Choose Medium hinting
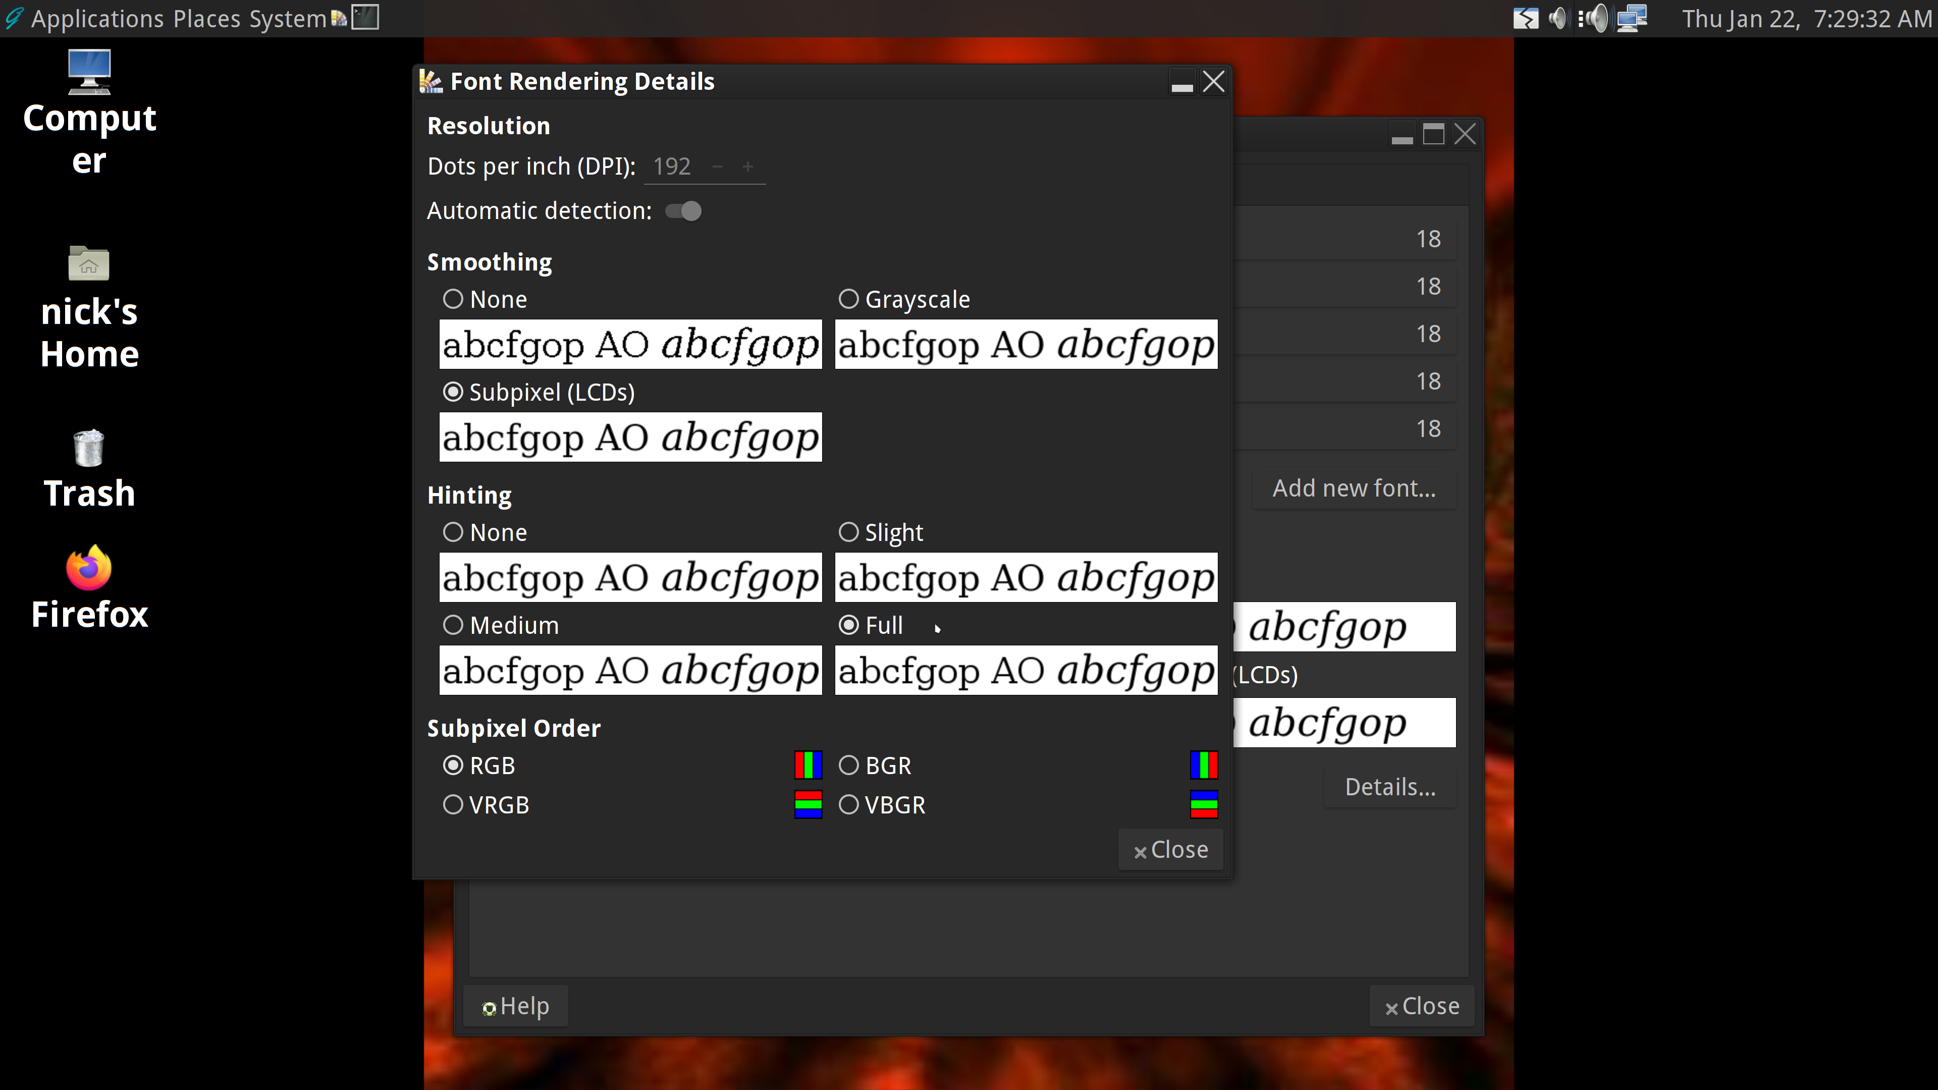 tap(453, 624)
